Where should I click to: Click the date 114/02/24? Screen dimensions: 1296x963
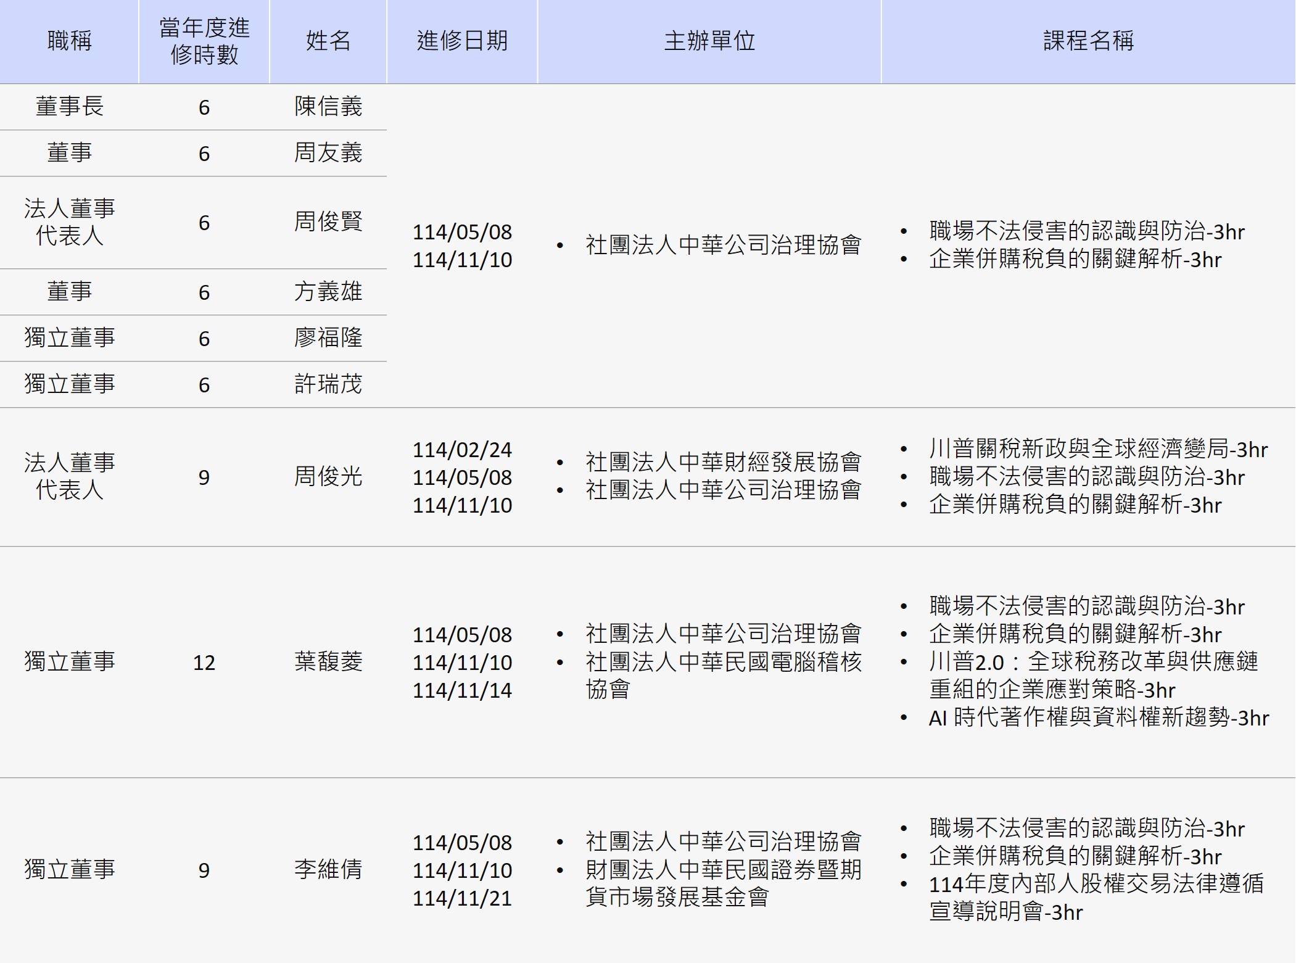(462, 450)
